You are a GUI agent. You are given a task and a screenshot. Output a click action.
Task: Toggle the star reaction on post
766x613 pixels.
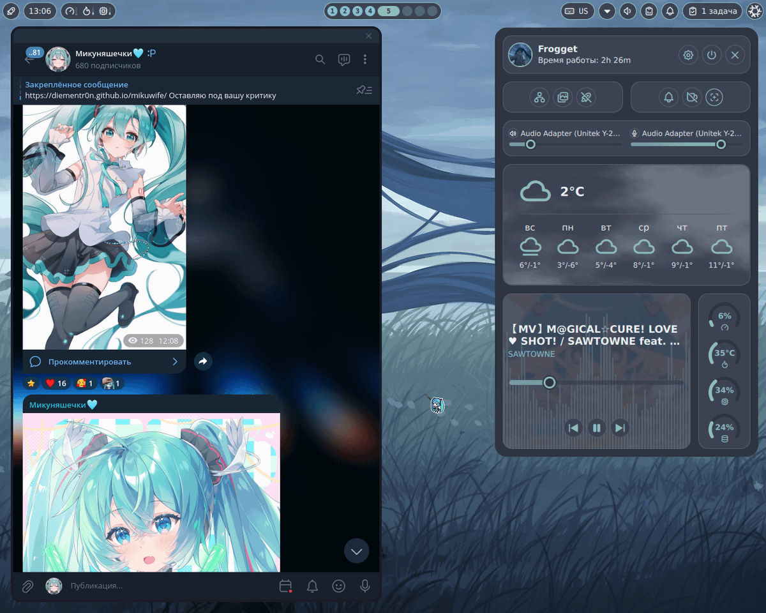coord(32,383)
